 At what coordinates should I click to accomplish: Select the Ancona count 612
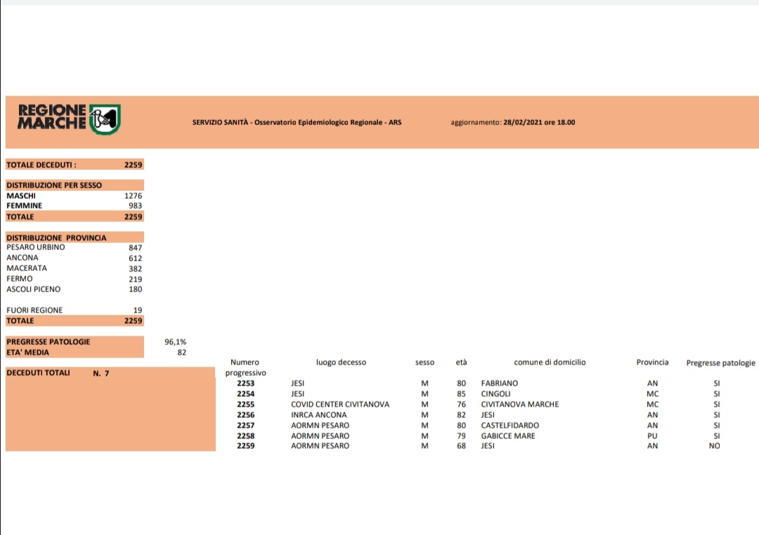pos(136,258)
